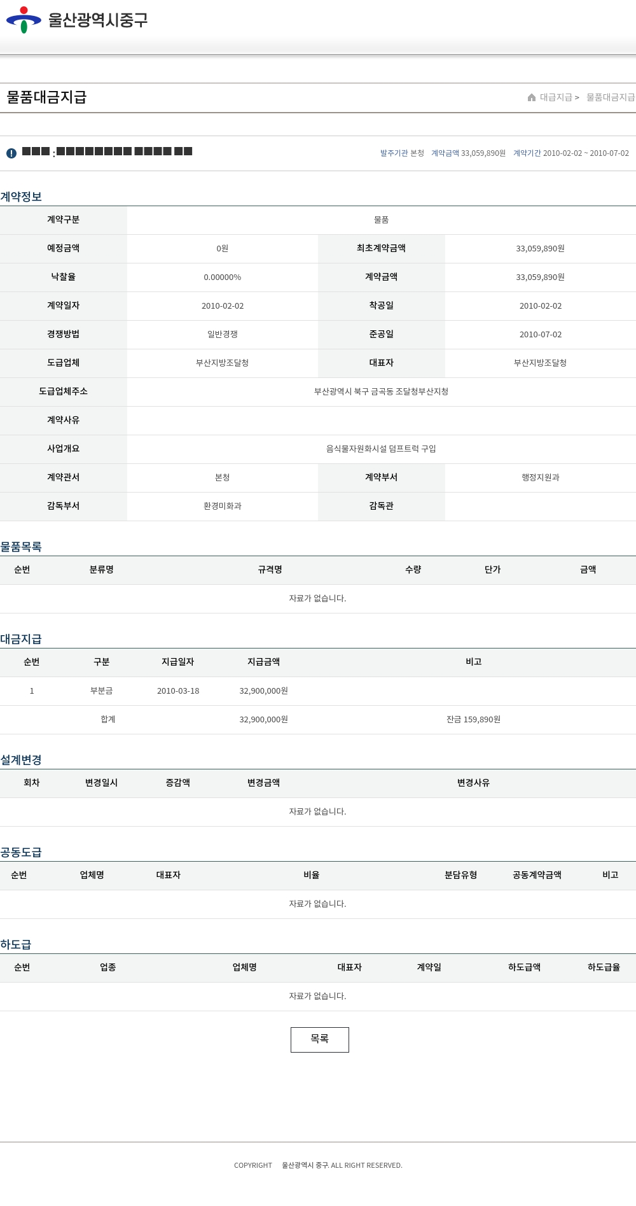The width and height of the screenshot is (636, 1206).
Task: Click the Ulsan Jung-gu logo emblem
Action: tap(24, 20)
